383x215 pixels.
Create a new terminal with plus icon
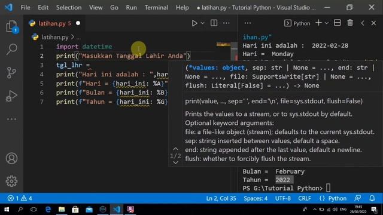tap(318, 23)
